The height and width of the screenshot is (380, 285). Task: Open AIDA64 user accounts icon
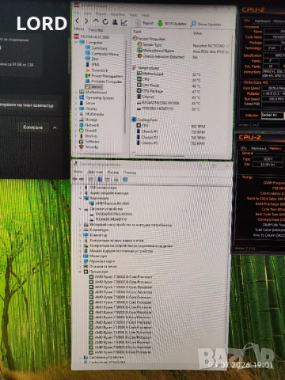click(115, 22)
